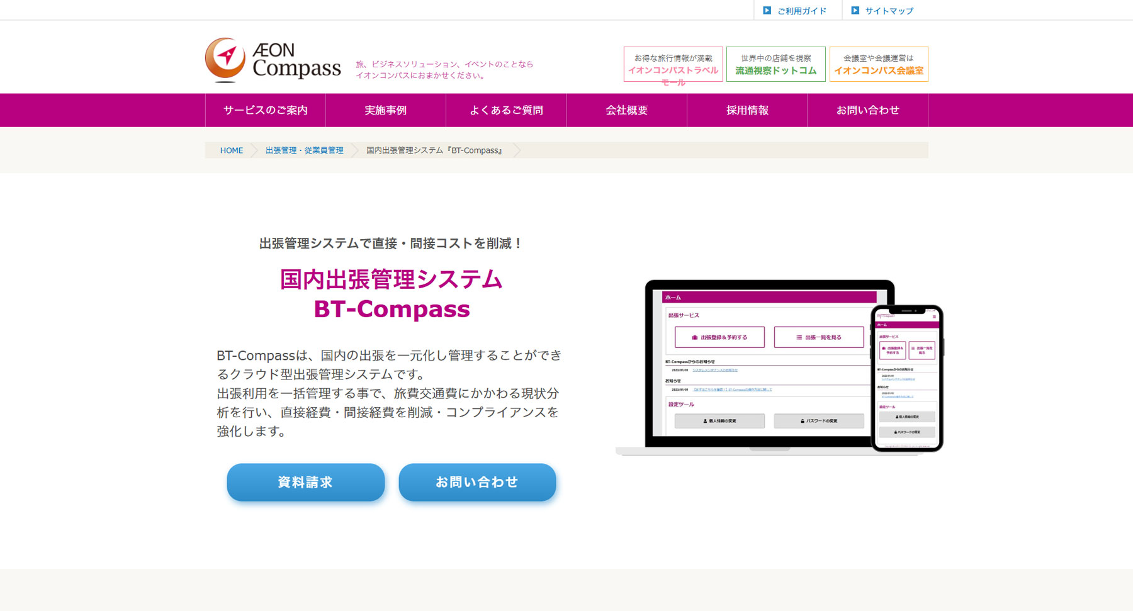Click the 出張管理システムで直接・間接コストを削減！ tagline
The width and height of the screenshot is (1133, 611).
pyautogui.click(x=392, y=244)
